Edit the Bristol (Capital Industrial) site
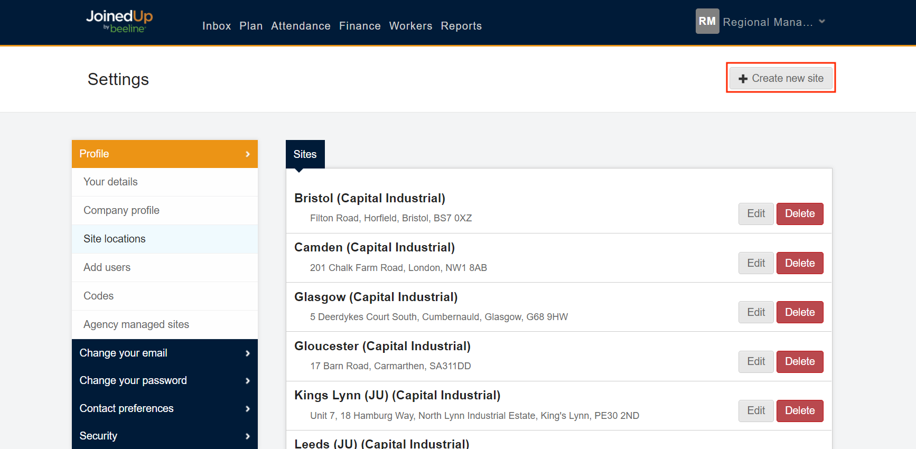 click(x=755, y=214)
